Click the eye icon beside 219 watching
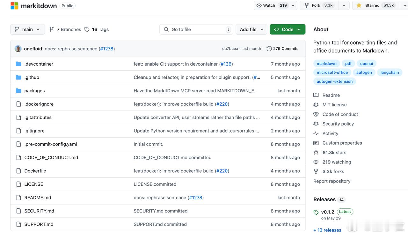This screenshot has width=408, height=236. pyautogui.click(x=316, y=162)
